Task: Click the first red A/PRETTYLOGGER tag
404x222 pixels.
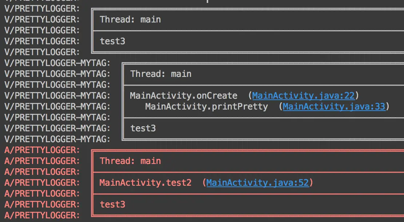Action: click(x=42, y=150)
